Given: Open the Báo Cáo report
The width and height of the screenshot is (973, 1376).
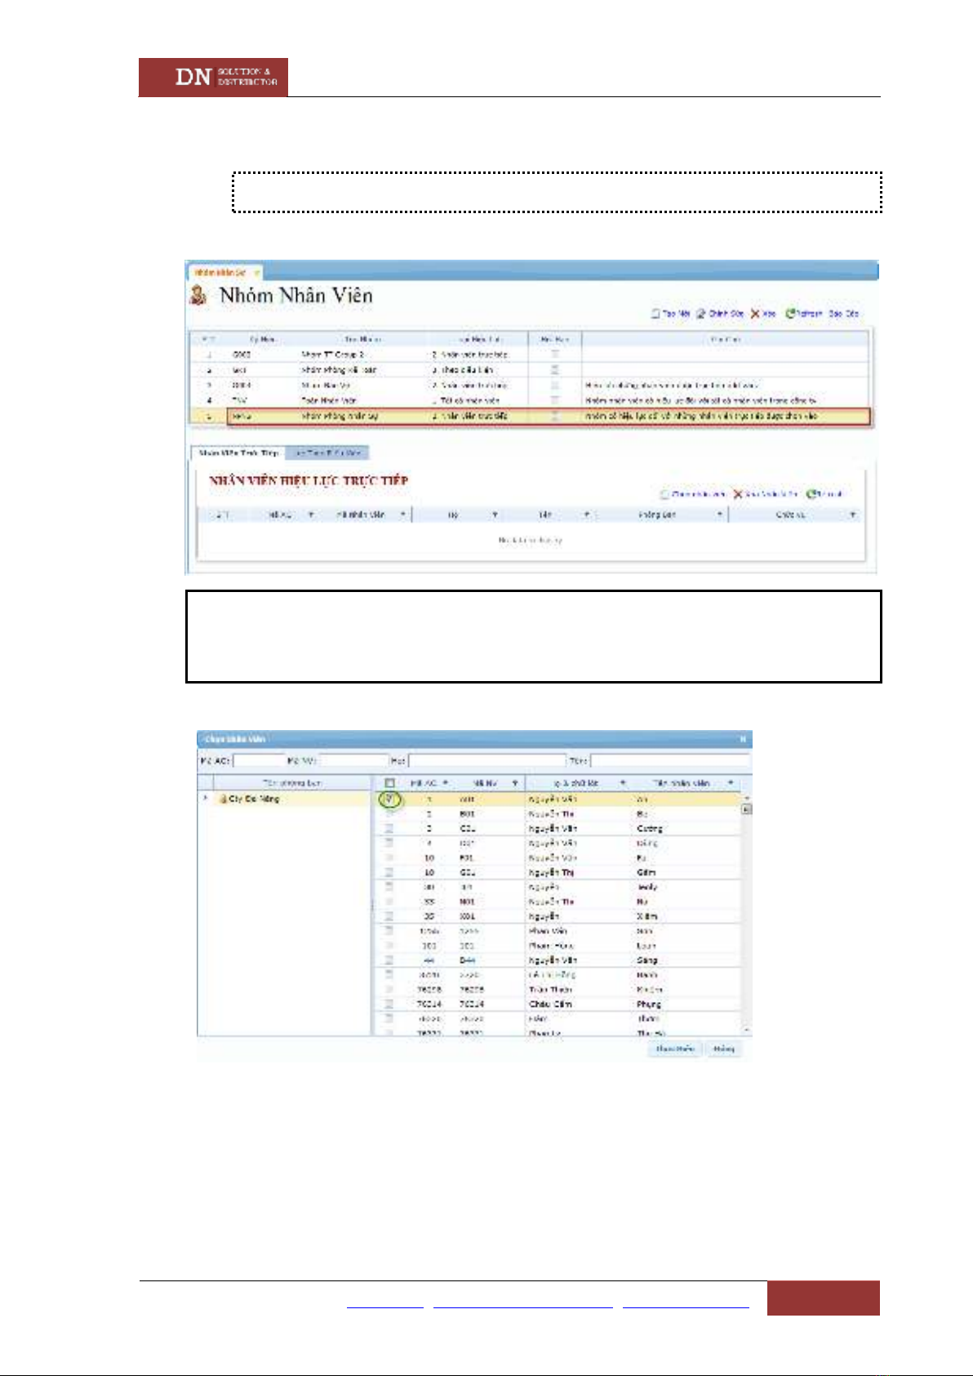Looking at the screenshot, I should tap(844, 314).
